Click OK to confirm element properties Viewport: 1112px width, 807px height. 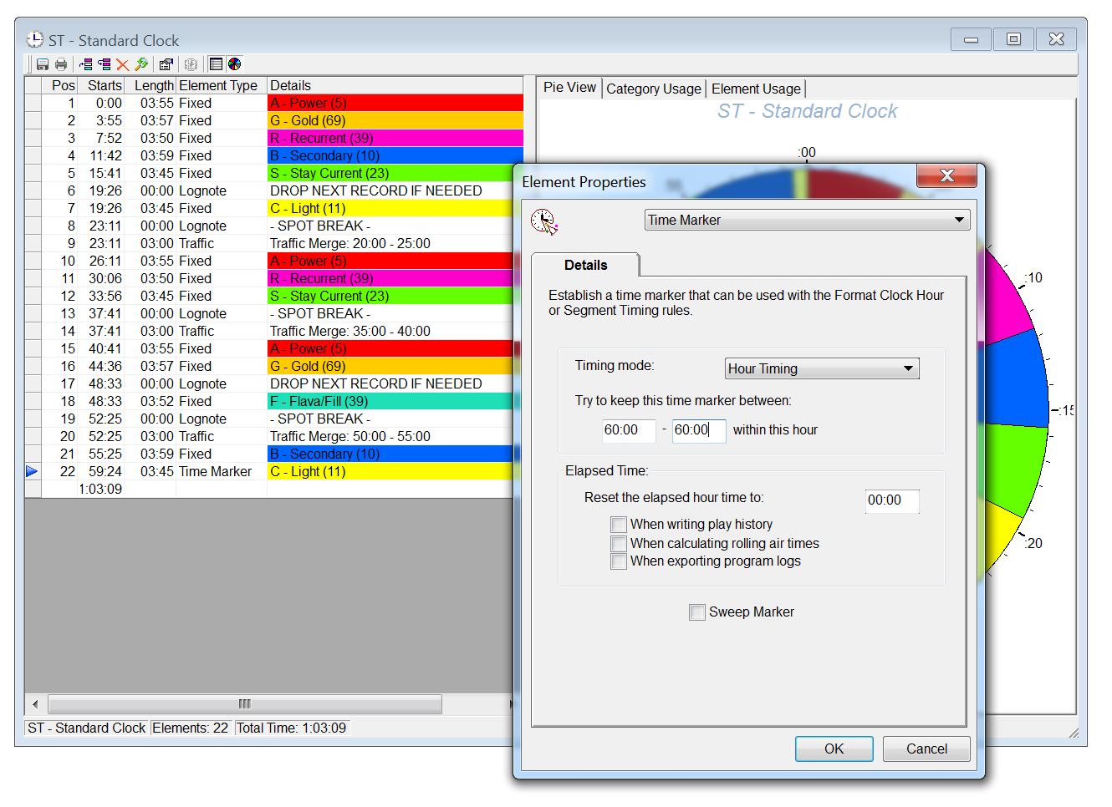[x=834, y=749]
